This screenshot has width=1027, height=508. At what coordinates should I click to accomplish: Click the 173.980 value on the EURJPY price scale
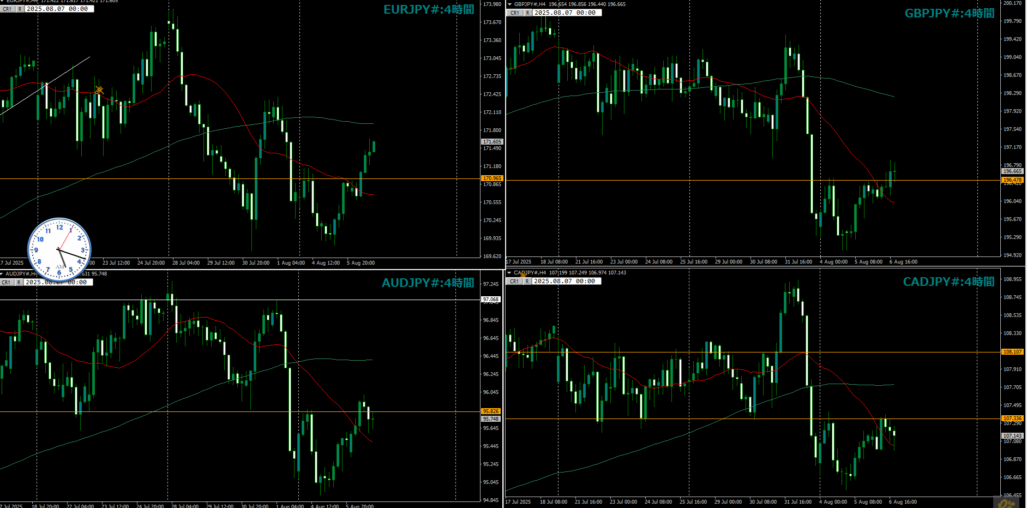[x=492, y=4]
